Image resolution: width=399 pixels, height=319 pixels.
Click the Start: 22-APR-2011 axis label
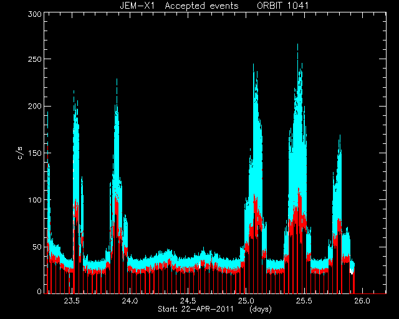pyautogui.click(x=195, y=309)
